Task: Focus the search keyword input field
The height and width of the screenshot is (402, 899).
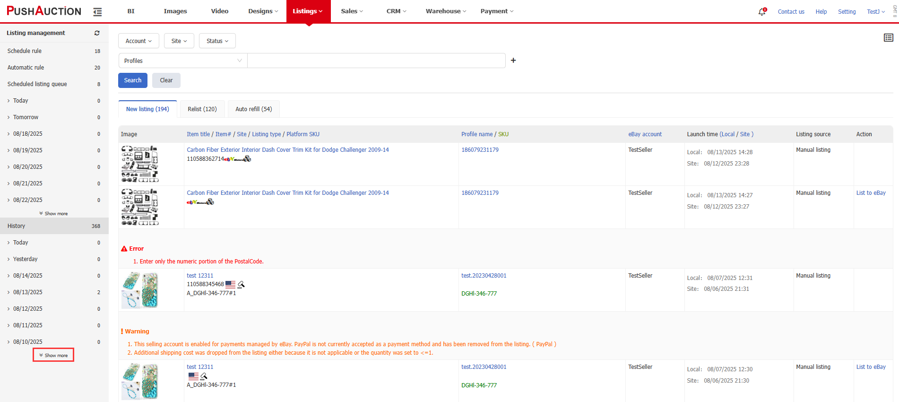Action: click(376, 61)
